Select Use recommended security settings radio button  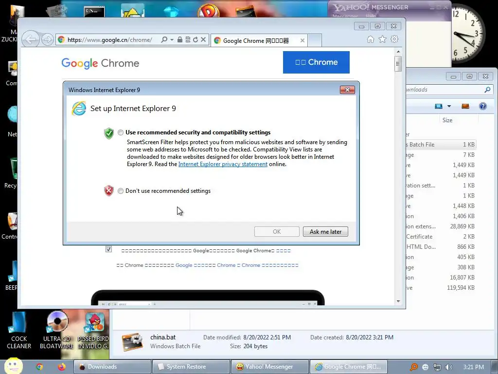121,132
